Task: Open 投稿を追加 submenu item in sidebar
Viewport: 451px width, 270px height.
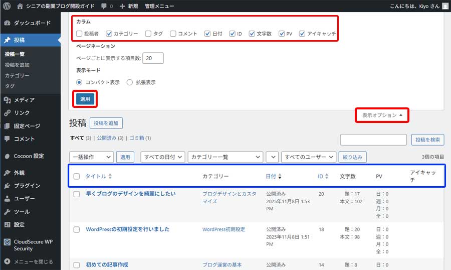Action: [17, 65]
